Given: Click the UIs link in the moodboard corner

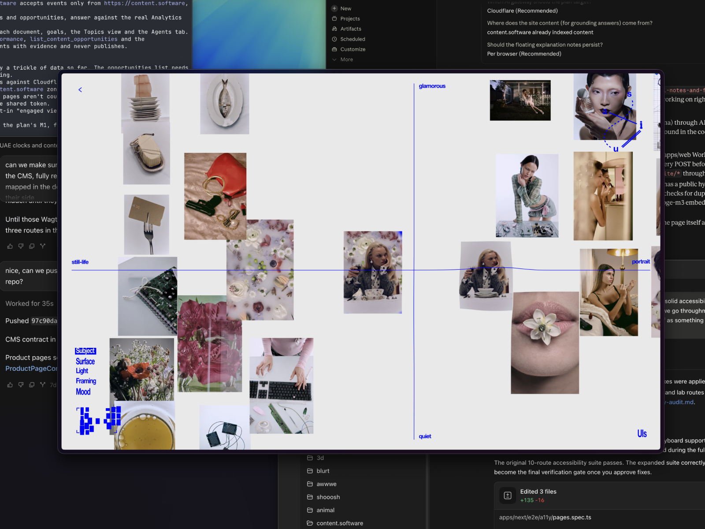Looking at the screenshot, I should click(642, 434).
